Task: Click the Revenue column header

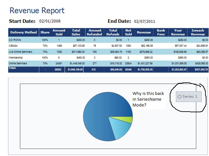Action: coord(144,32)
